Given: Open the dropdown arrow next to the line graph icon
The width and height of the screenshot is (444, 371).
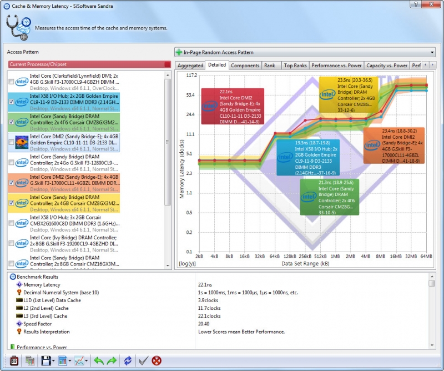Looking at the screenshot, I should [86, 361].
